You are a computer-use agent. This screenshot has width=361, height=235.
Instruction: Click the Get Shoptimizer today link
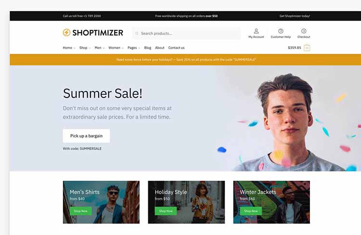coord(295,16)
